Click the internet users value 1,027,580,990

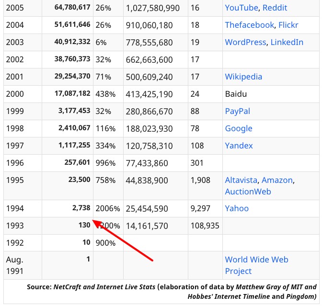pyautogui.click(x=153, y=8)
